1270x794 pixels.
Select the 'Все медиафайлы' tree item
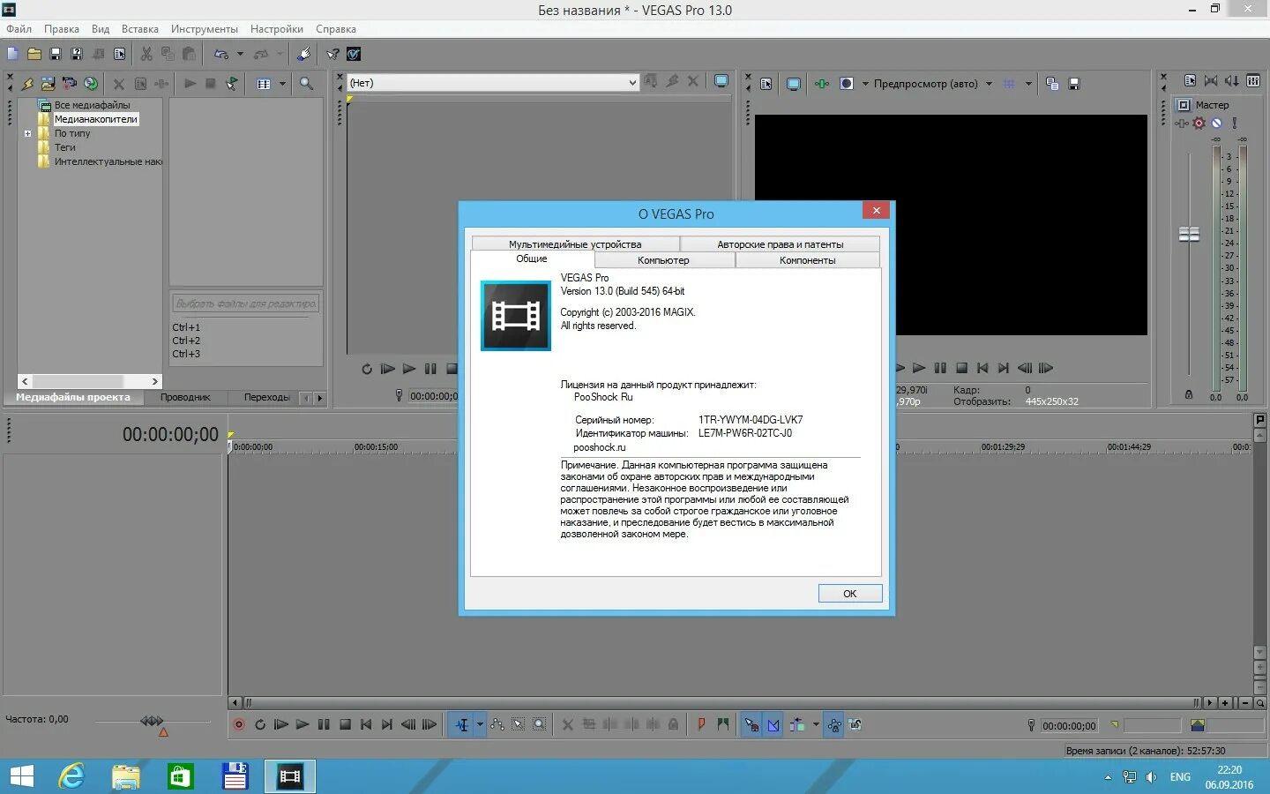click(92, 105)
